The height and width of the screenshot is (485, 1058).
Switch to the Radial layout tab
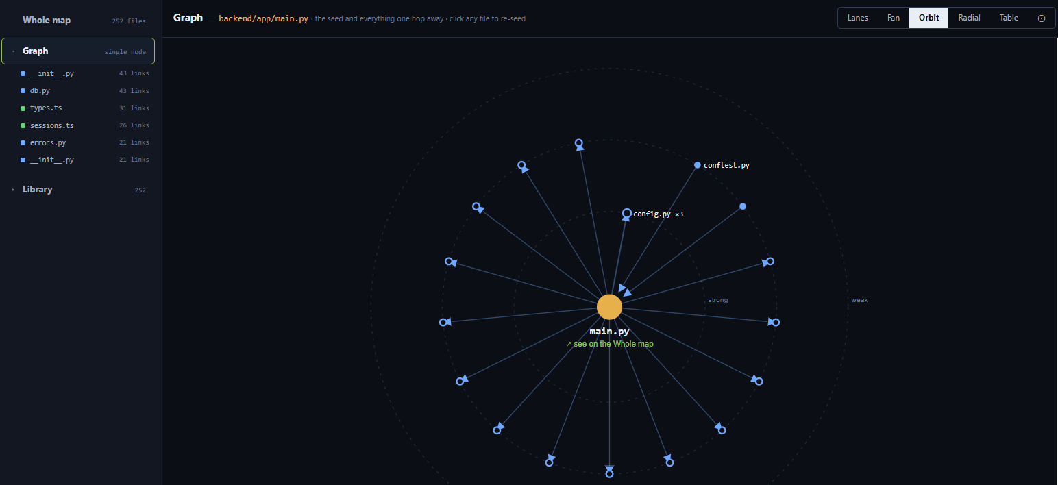point(969,18)
